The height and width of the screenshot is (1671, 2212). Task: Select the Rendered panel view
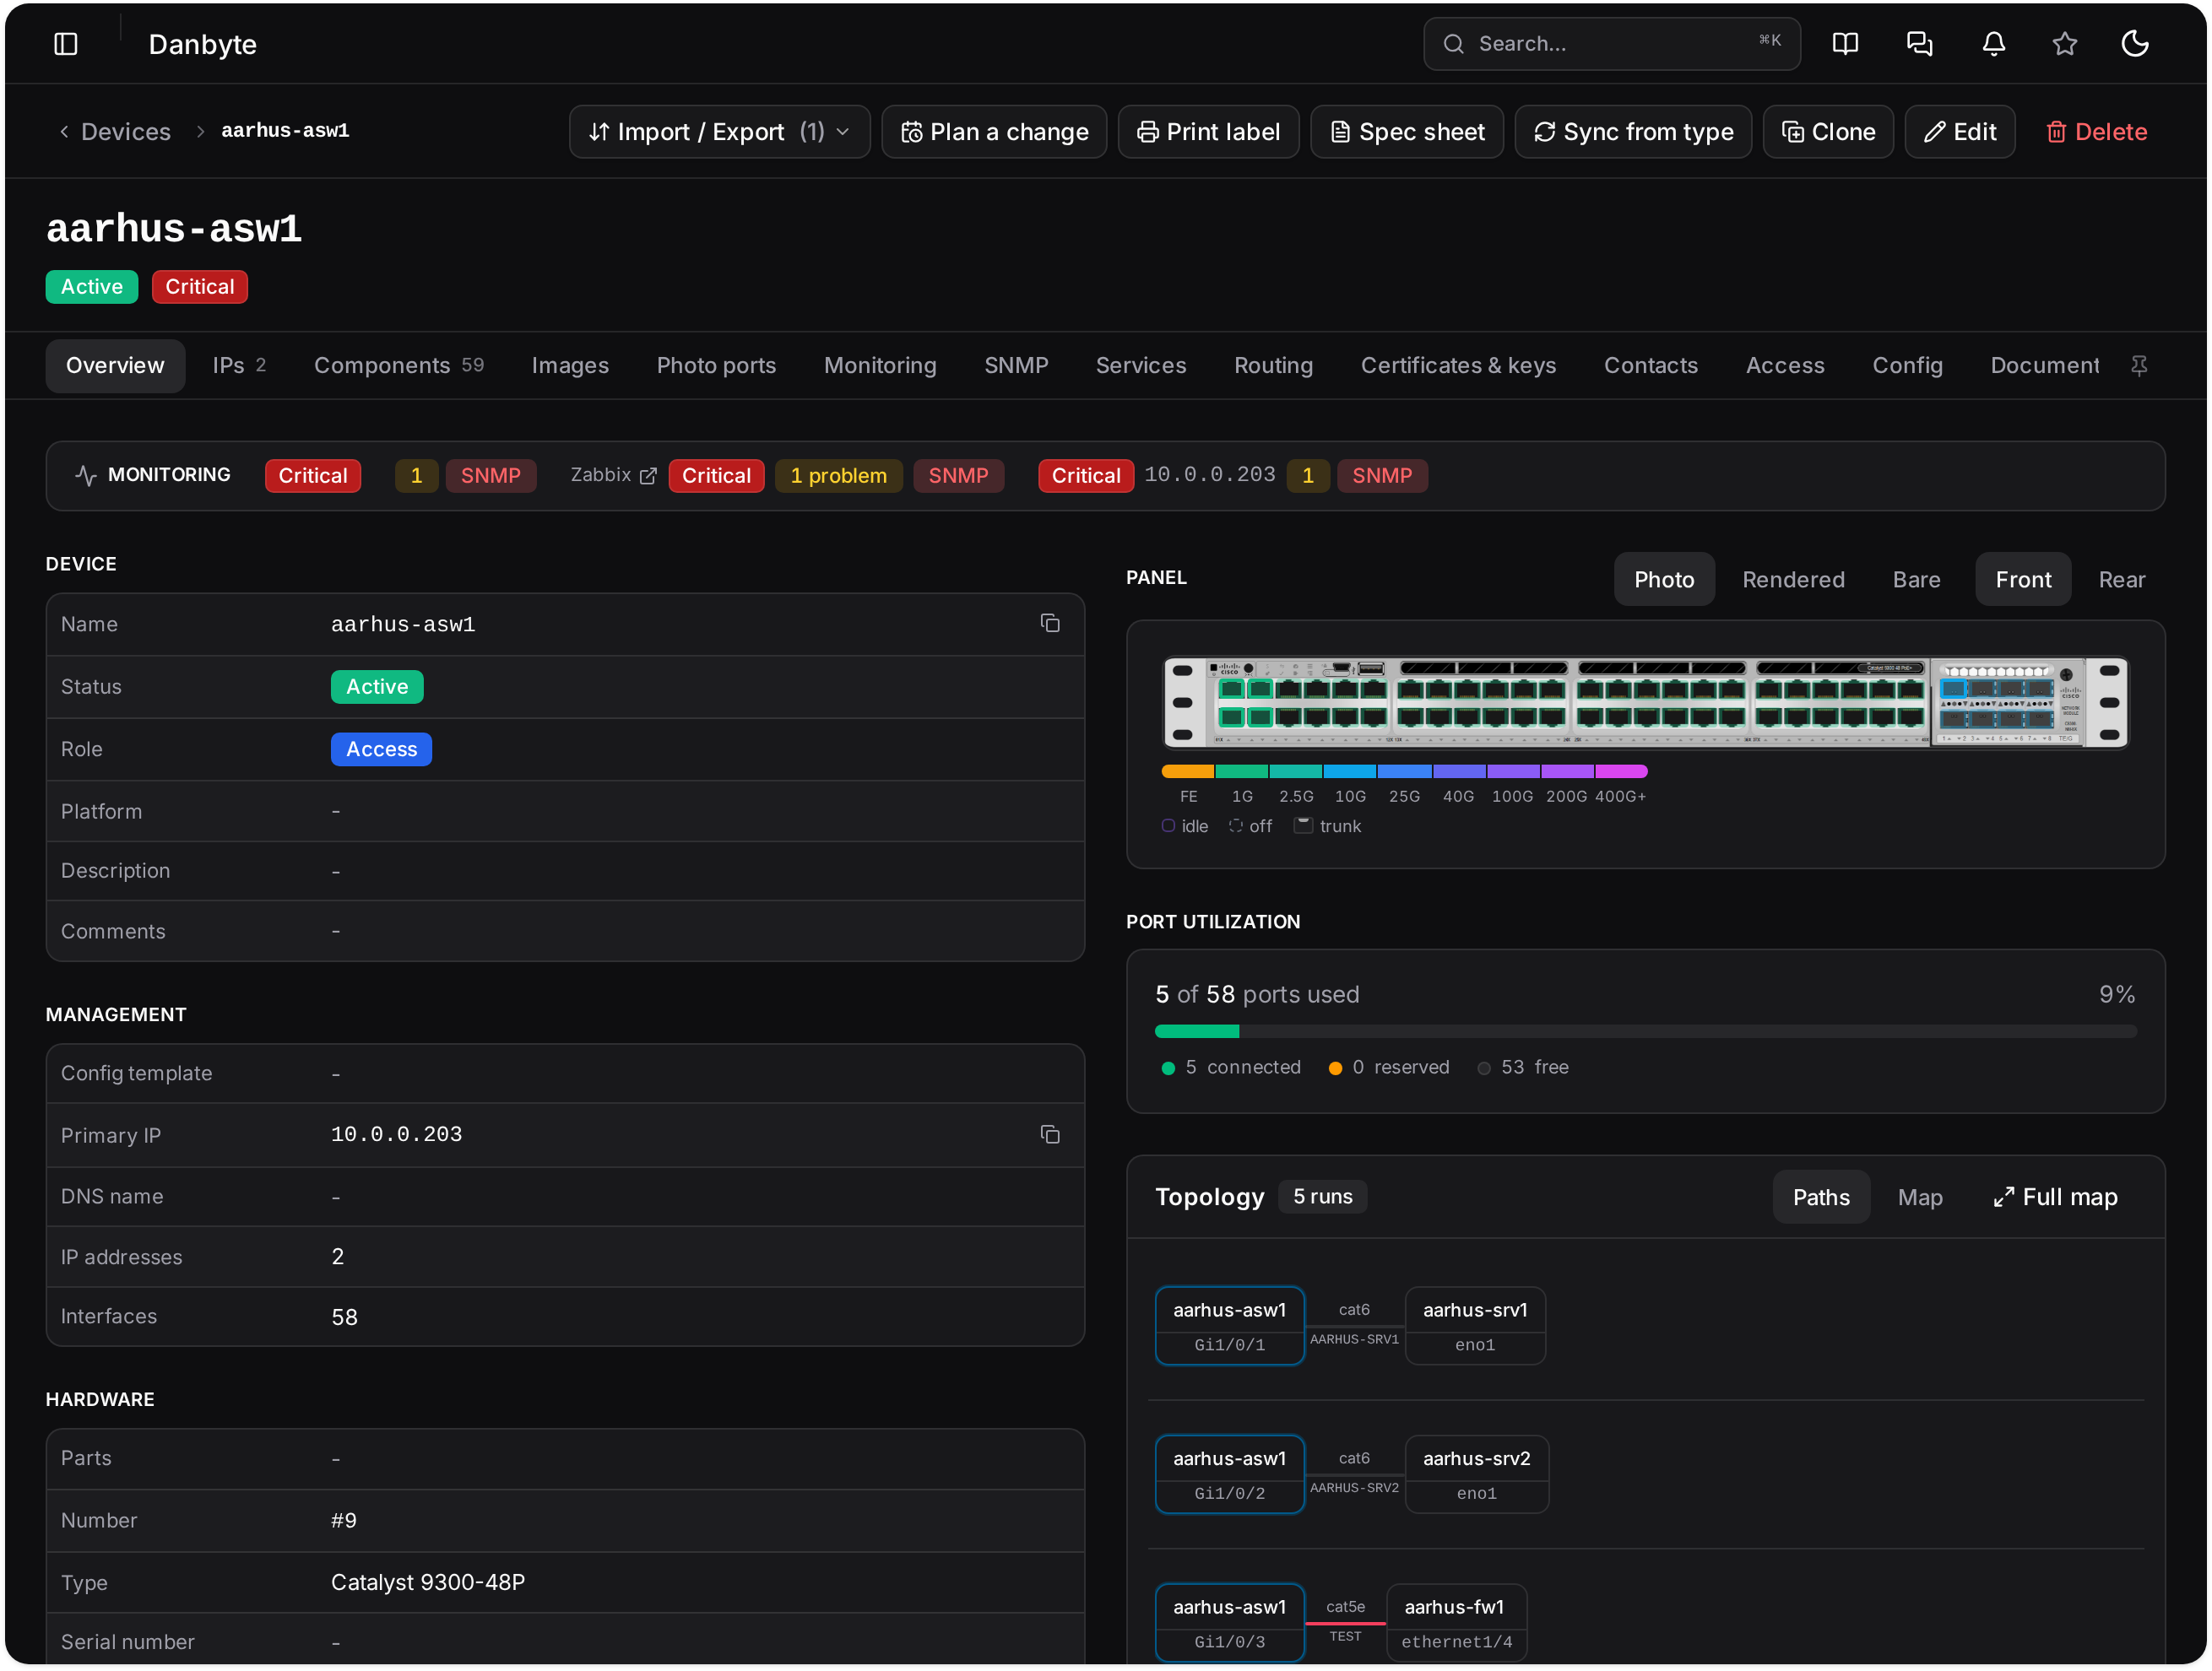[1793, 580]
